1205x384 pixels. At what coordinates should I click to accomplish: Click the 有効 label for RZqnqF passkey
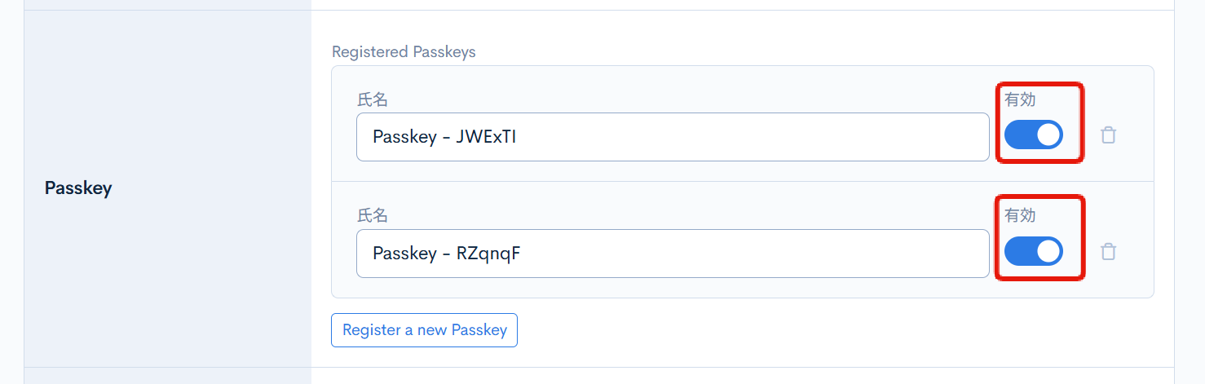(x=1020, y=215)
